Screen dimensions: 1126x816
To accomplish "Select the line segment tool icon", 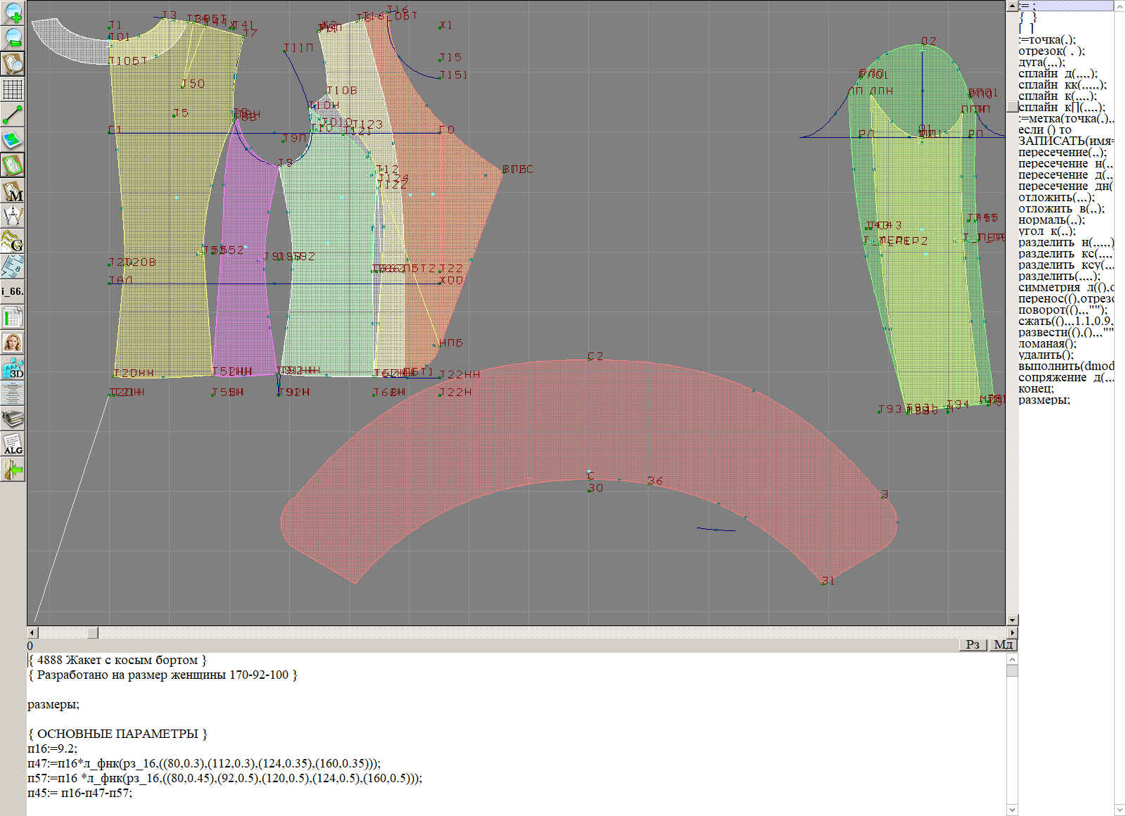I will tap(13, 115).
